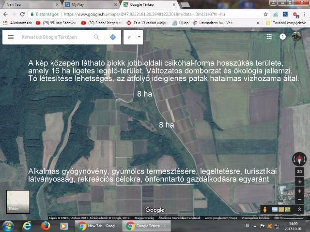310x232 pixels.
Task: Click the show my location button
Action: click(300, 181)
